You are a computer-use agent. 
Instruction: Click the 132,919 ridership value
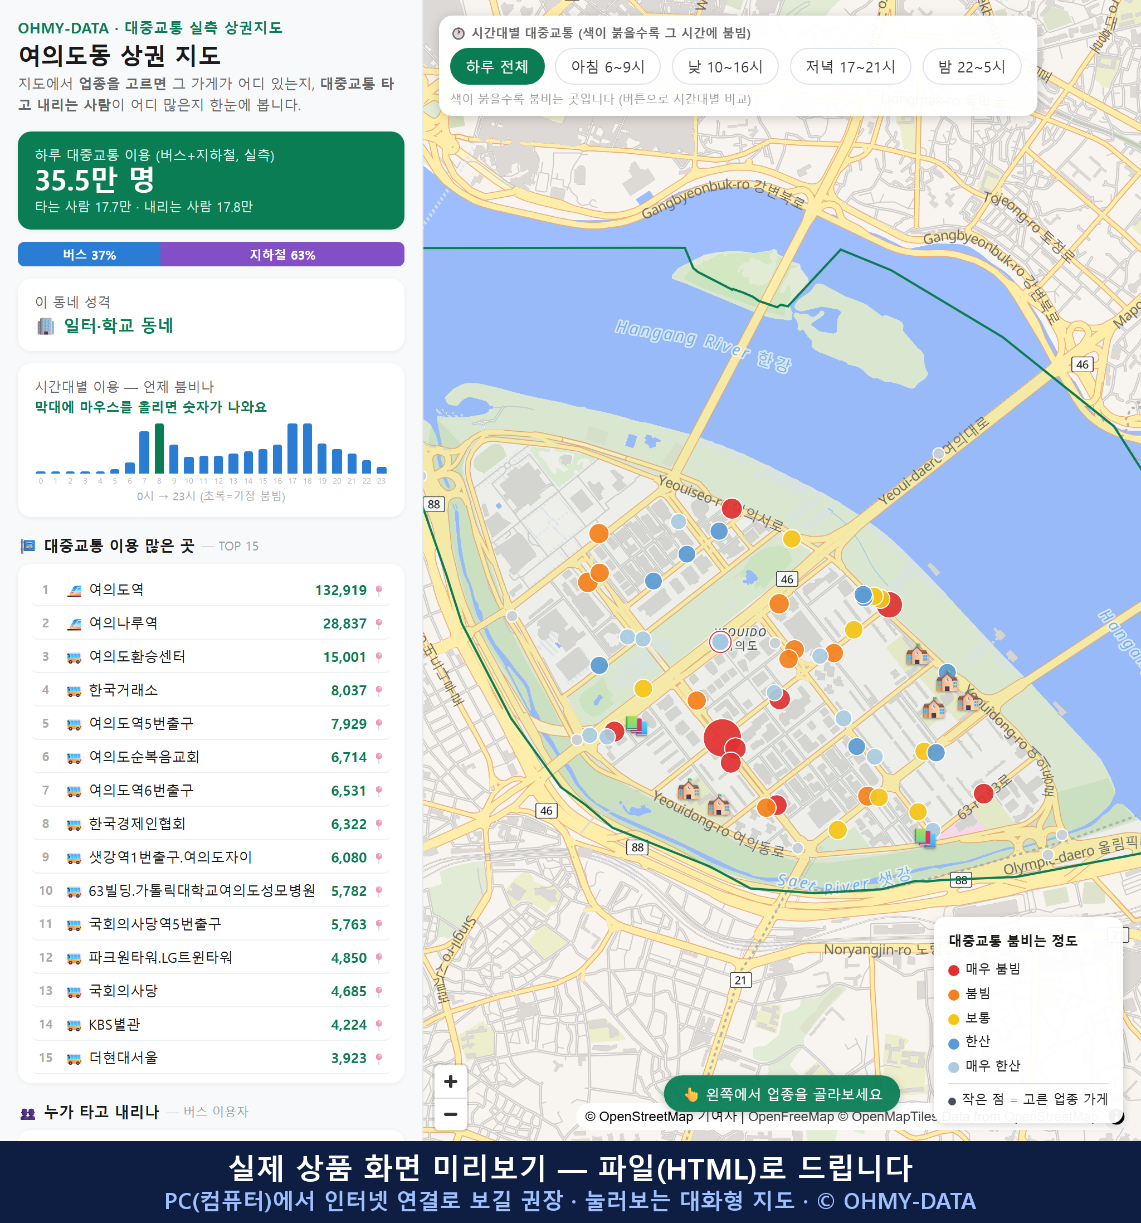point(341,591)
